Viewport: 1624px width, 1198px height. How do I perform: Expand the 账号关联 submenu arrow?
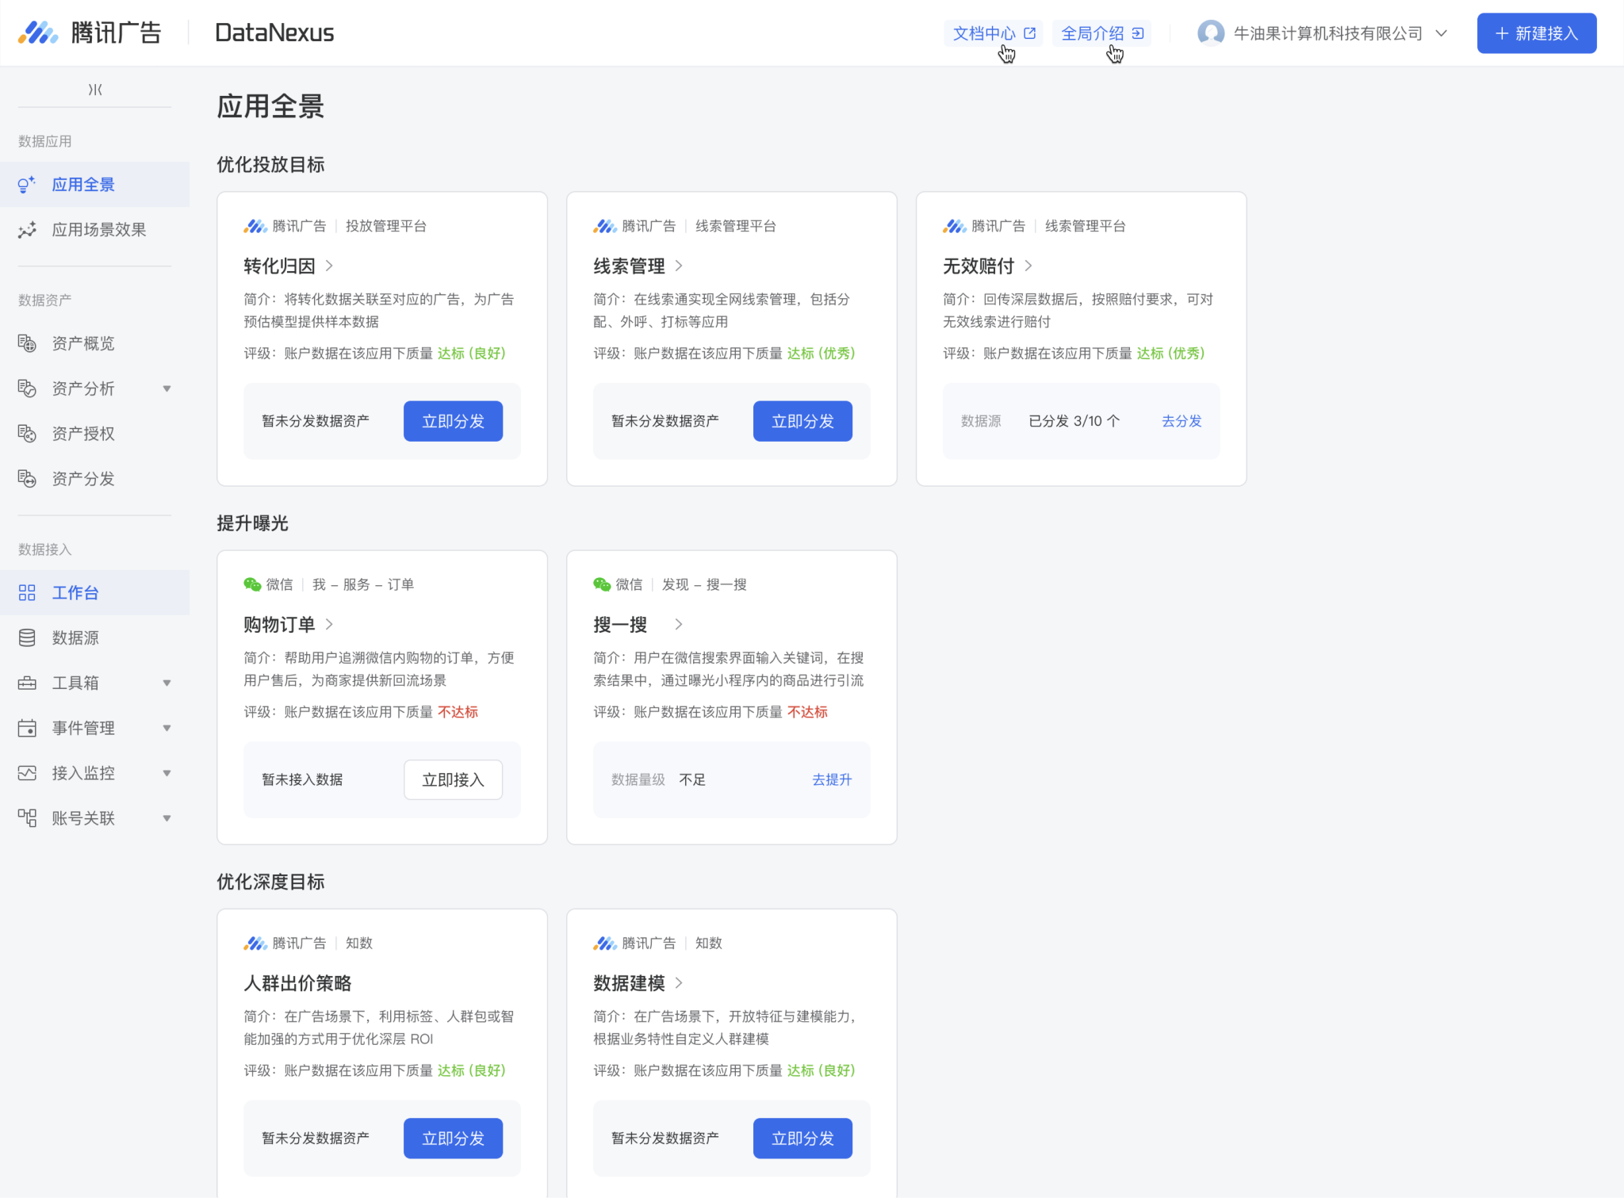click(x=167, y=818)
